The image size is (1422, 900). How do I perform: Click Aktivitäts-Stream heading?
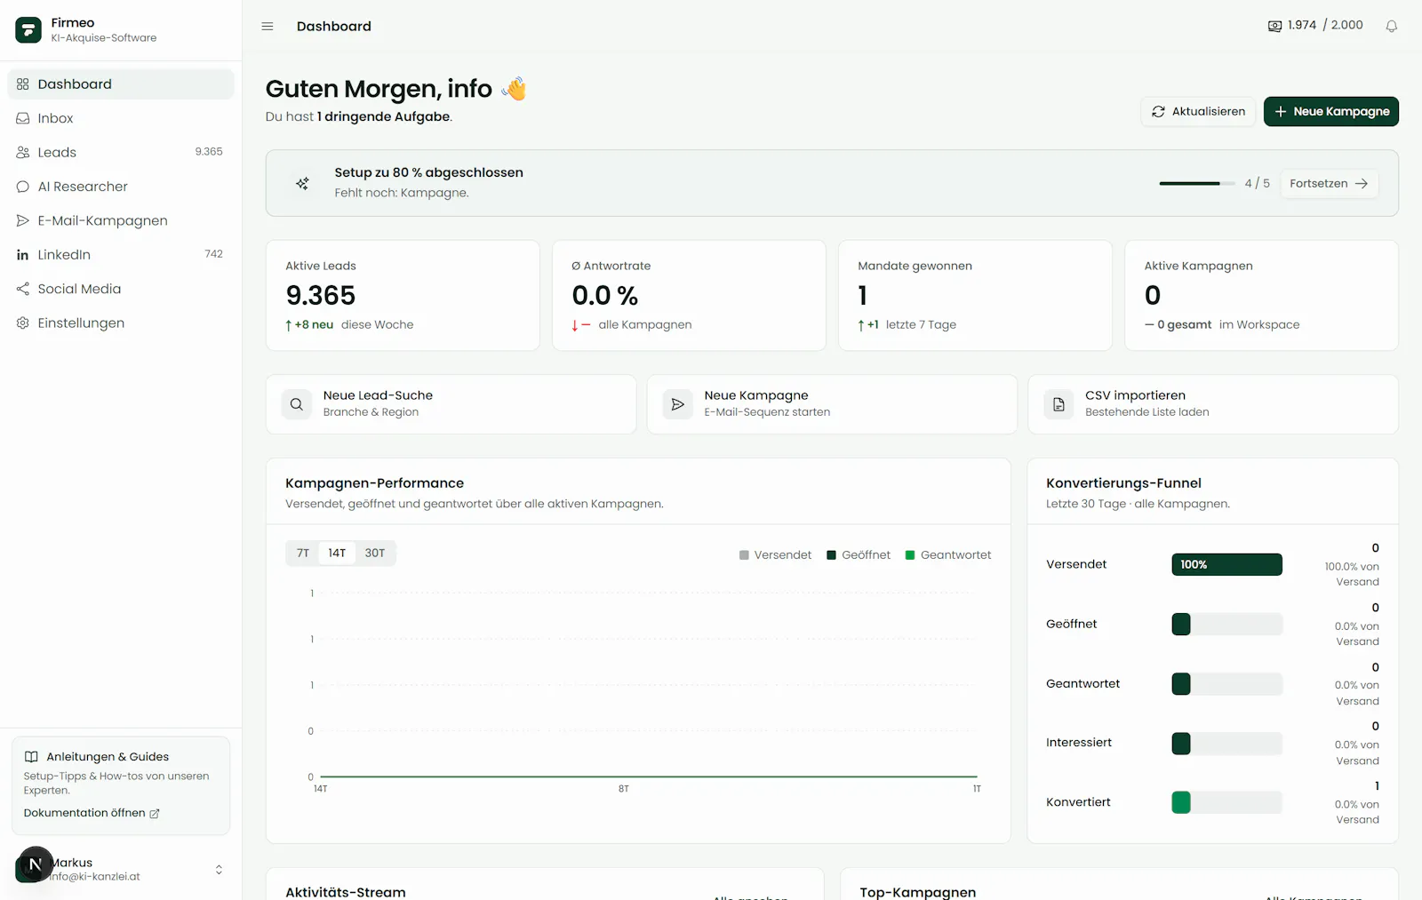pyautogui.click(x=346, y=892)
